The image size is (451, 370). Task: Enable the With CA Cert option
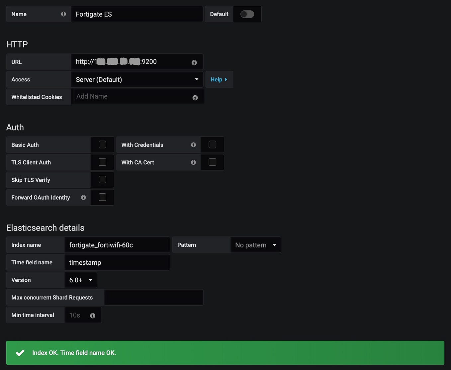(x=212, y=162)
